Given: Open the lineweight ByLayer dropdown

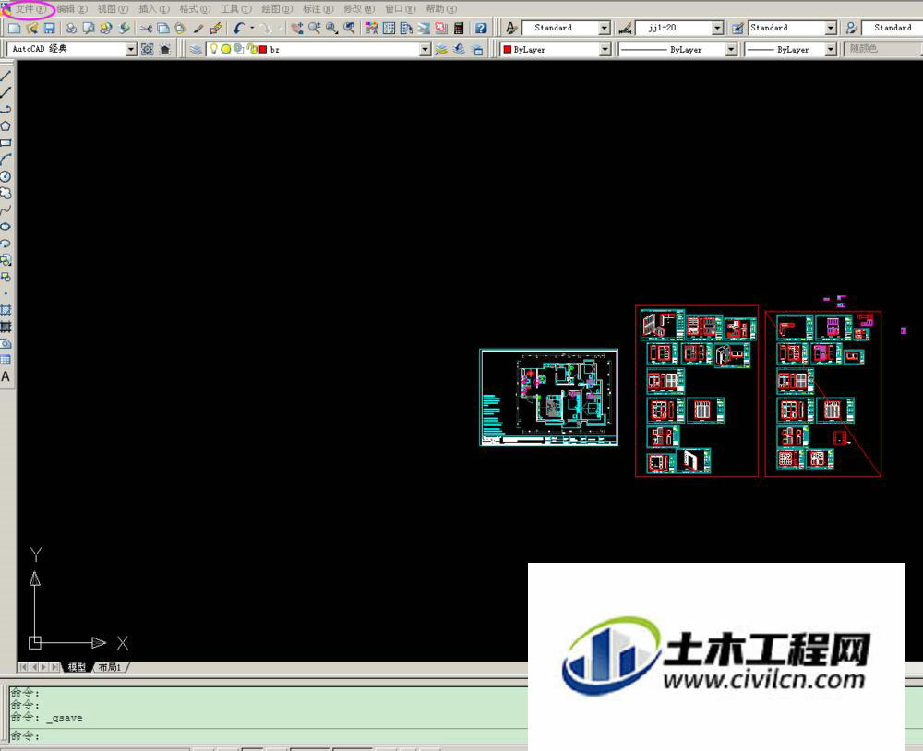Looking at the screenshot, I should click(x=830, y=50).
